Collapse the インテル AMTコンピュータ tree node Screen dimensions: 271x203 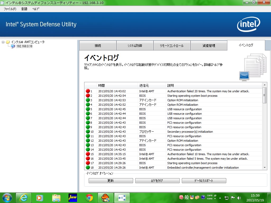[x=3, y=42]
